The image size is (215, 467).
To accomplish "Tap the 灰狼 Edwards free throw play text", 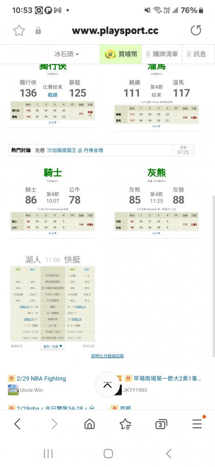I will 156,209.
